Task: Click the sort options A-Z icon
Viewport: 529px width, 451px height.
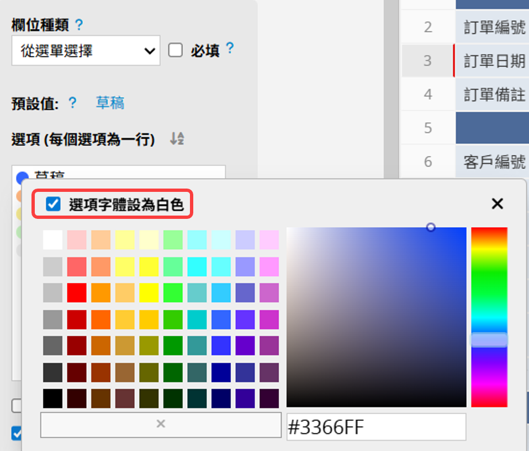Action: click(x=177, y=139)
